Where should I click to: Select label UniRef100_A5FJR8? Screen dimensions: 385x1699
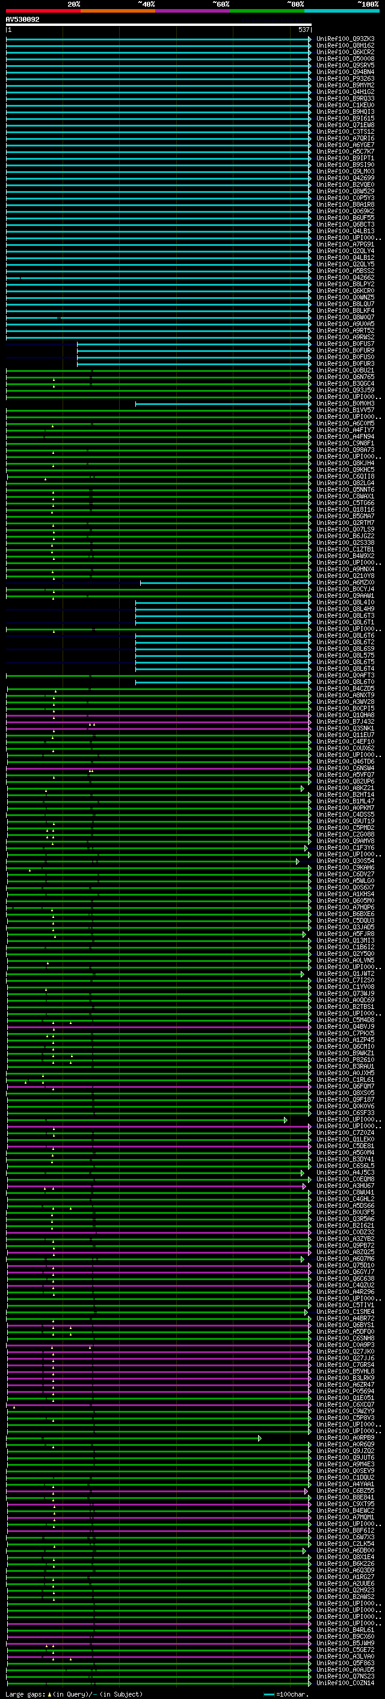pos(345,935)
